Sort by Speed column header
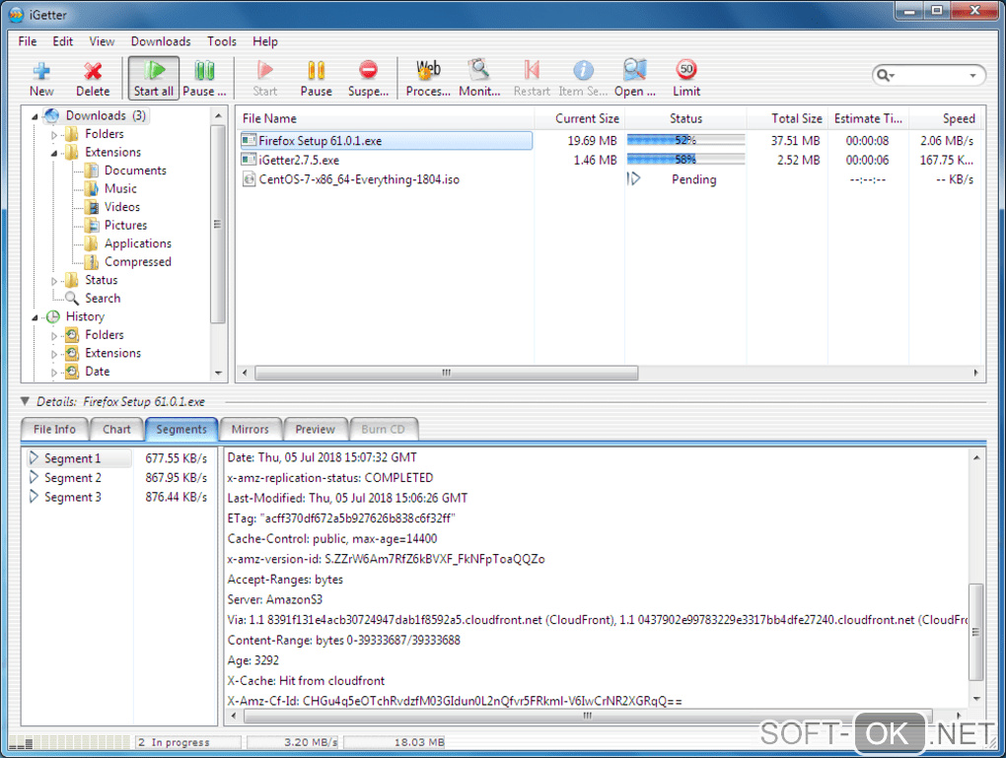This screenshot has height=758, width=1006. pos(947,118)
